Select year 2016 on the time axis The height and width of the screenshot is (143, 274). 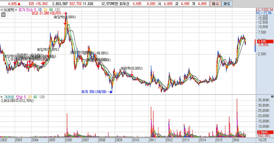coord(236,140)
